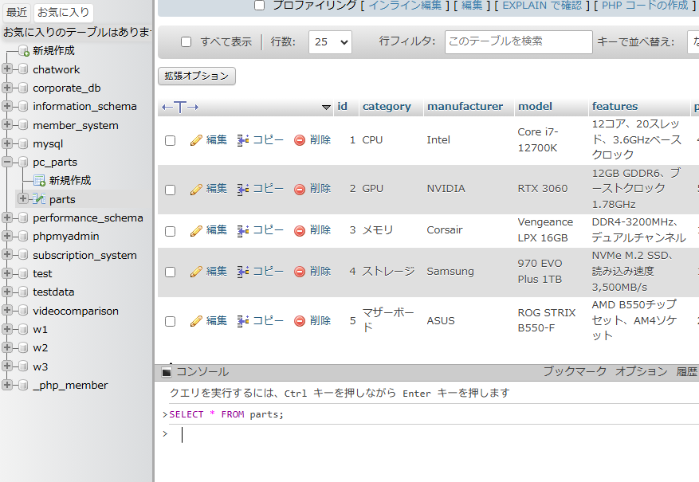The height and width of the screenshot is (482, 699).
Task: Click pencil edit icon for Samsung row
Action: pyautogui.click(x=196, y=272)
